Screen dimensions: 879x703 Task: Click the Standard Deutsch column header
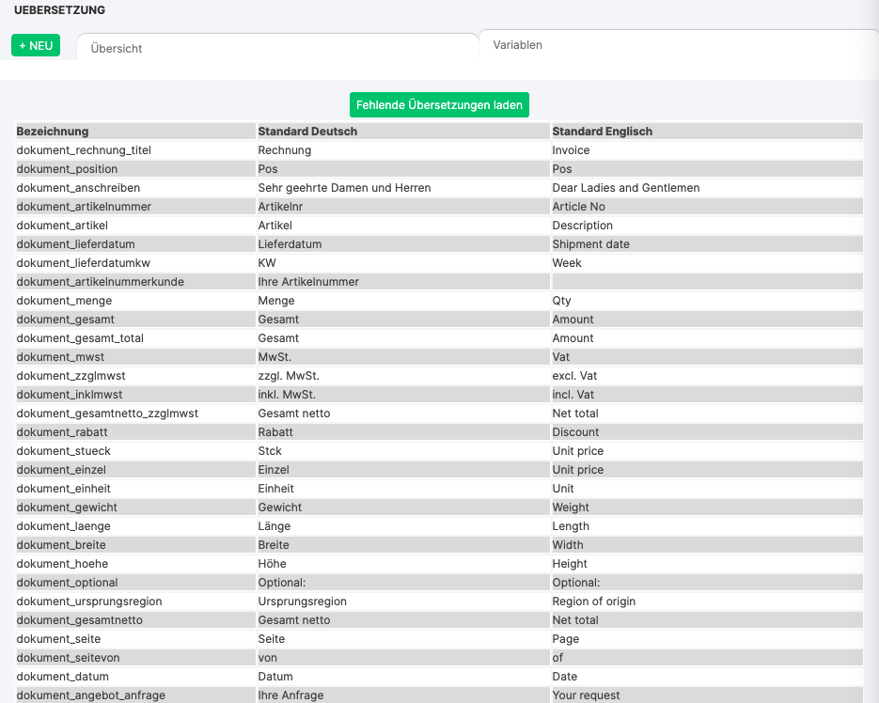[307, 132]
